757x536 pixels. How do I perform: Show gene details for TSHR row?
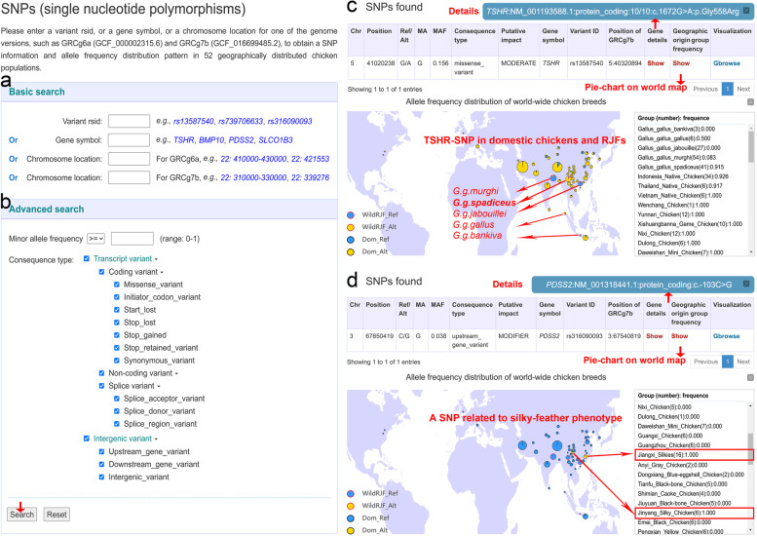pos(656,63)
